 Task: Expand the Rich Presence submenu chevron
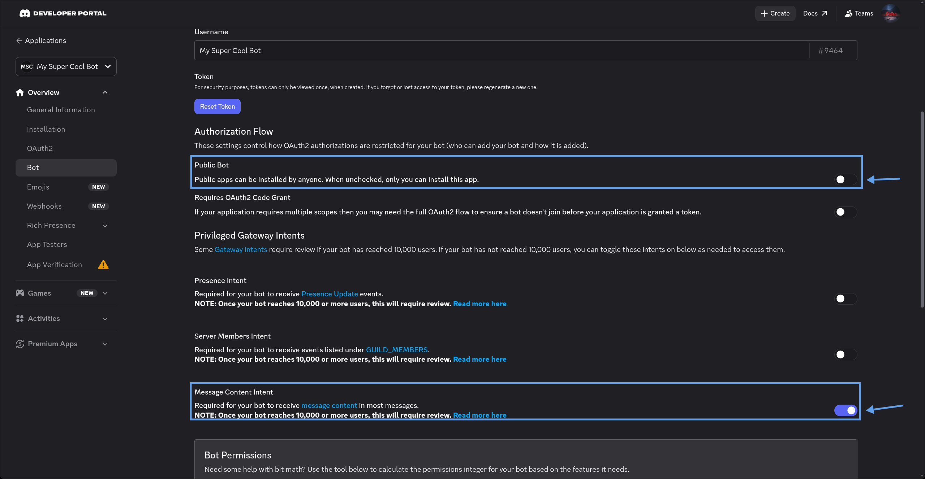105,226
